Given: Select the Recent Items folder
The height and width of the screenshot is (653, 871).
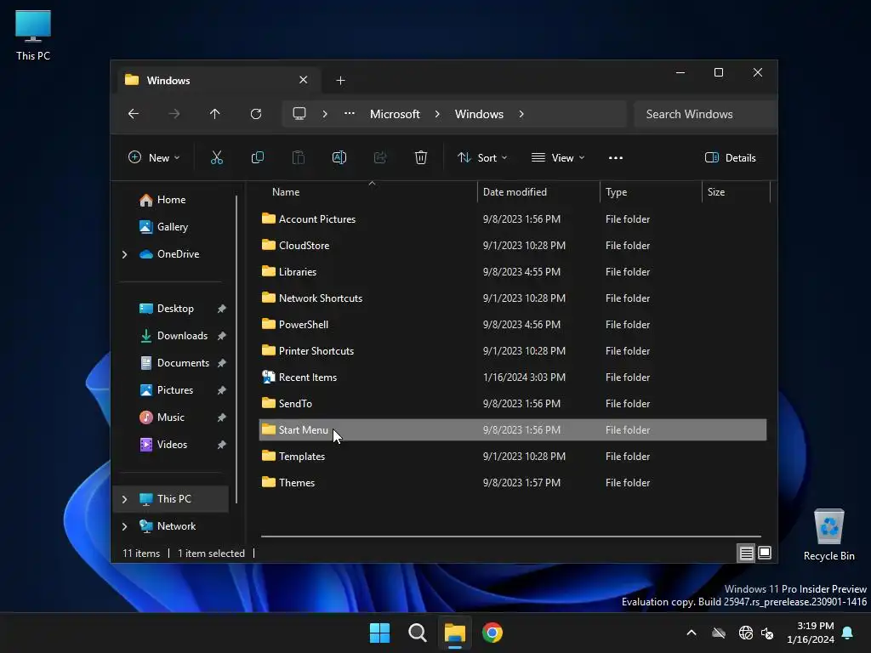Looking at the screenshot, I should (512, 377).
